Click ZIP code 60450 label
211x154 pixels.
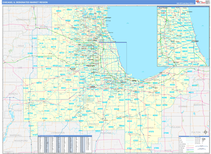pos(71,103)
